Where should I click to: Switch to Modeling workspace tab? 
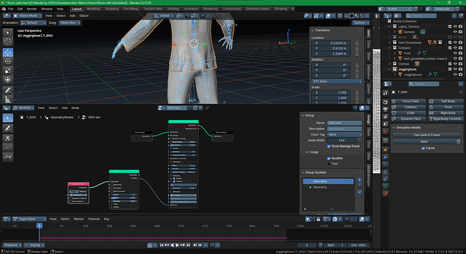pos(93,9)
